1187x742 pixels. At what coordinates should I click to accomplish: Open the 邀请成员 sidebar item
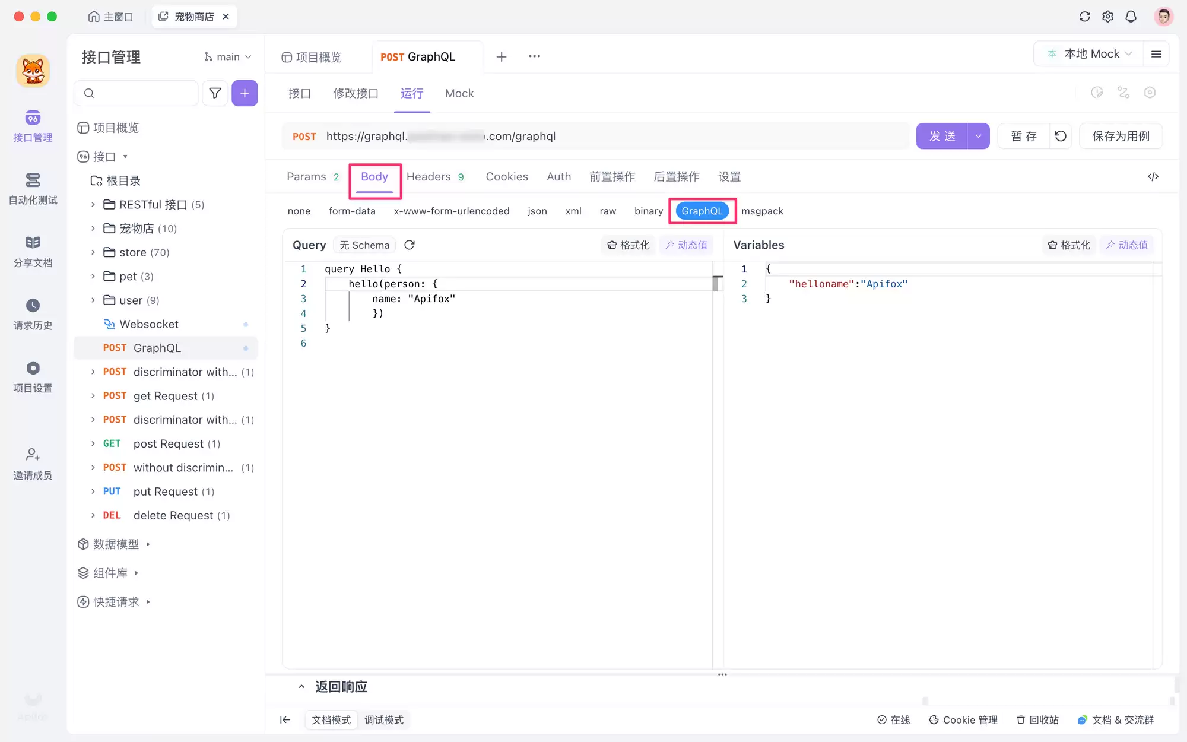point(33,464)
